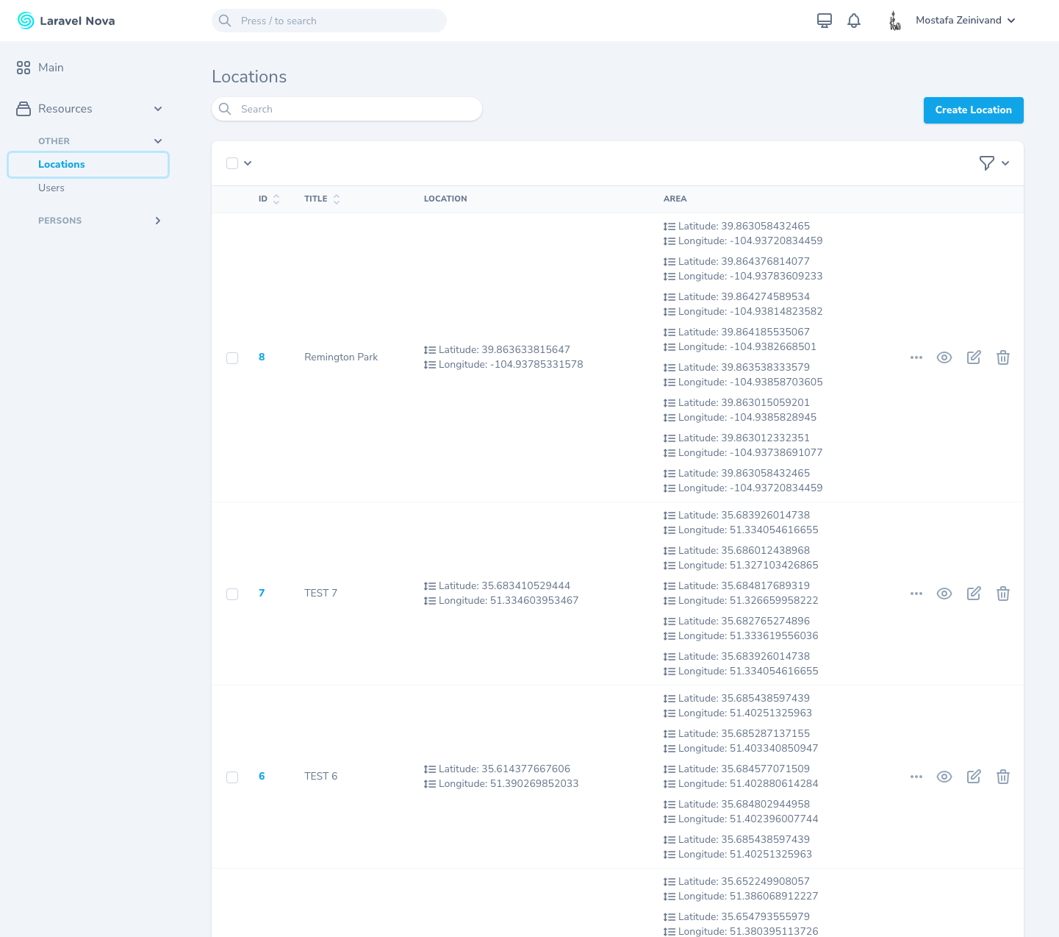
Task: Select the Remington Park row checkbox
Action: (x=232, y=358)
